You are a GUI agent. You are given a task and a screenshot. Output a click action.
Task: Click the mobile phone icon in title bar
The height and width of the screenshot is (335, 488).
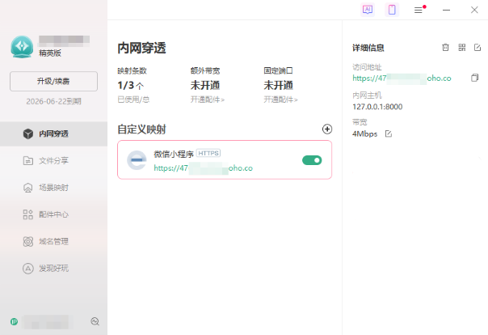[x=392, y=10]
